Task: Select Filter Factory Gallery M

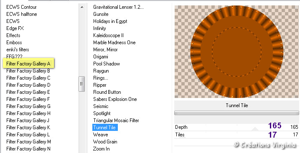Action: 28,142
